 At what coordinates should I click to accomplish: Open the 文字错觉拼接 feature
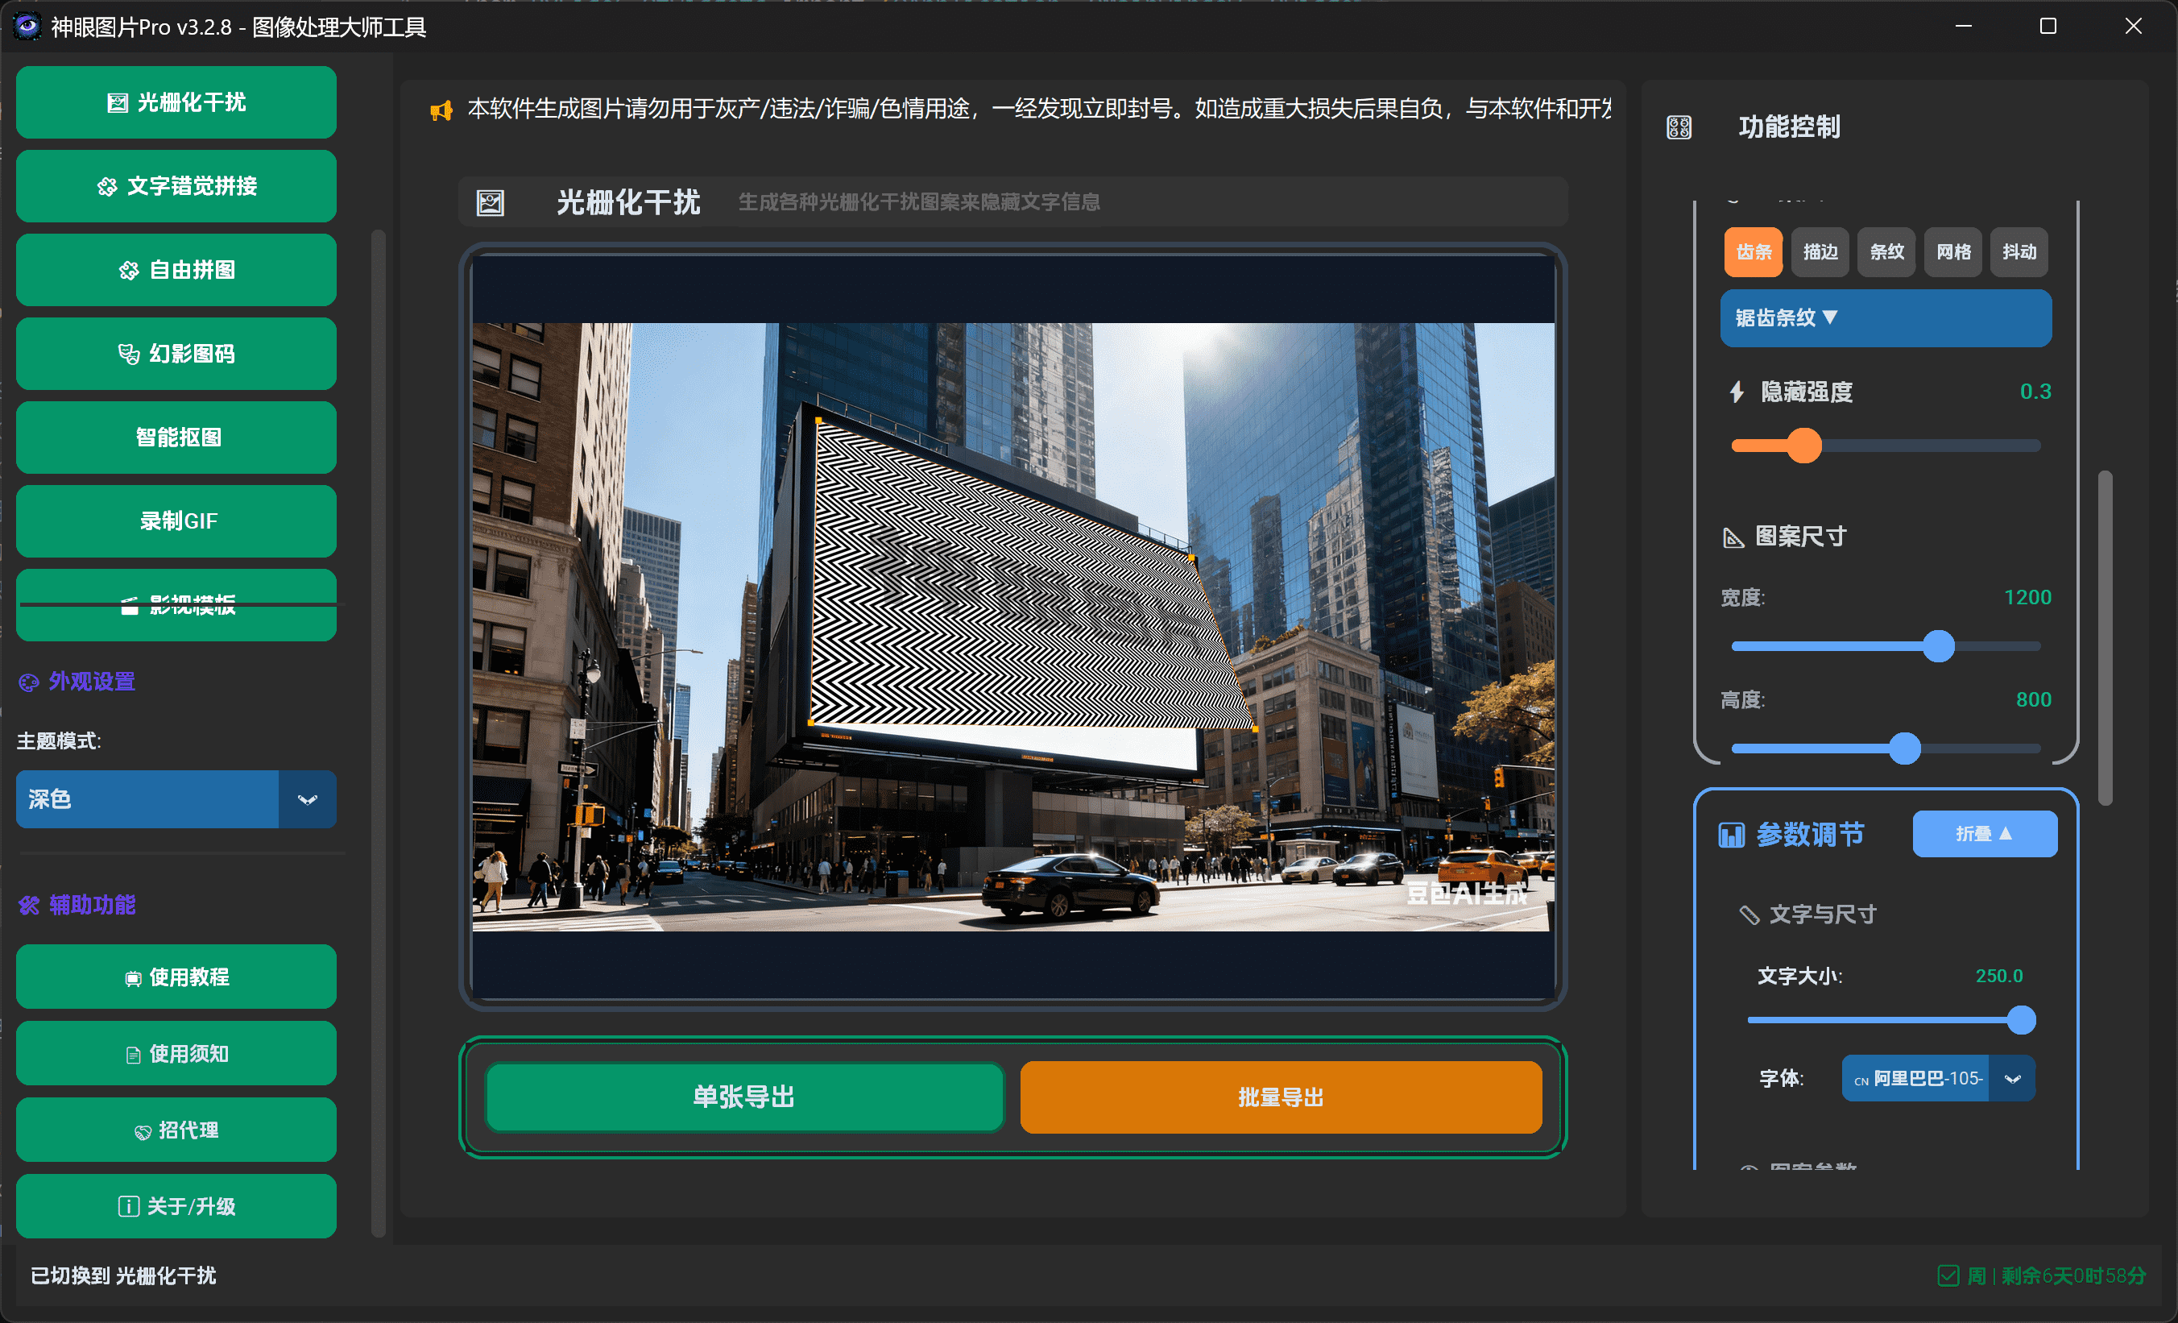click(176, 187)
